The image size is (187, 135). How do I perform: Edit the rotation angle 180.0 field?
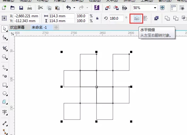pyautogui.click(x=116, y=18)
